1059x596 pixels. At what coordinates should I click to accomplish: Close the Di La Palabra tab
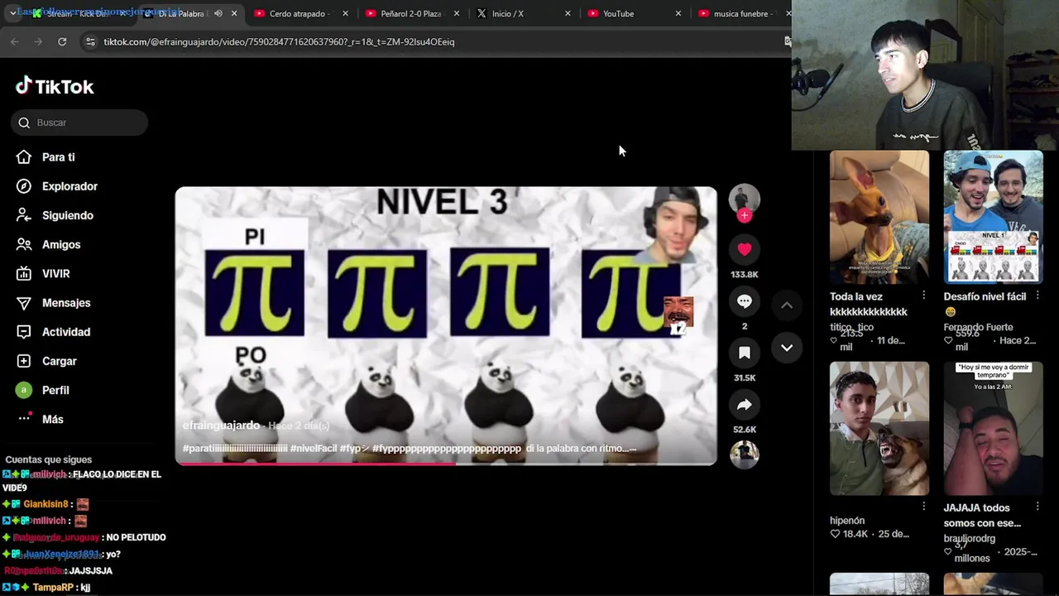tap(234, 13)
